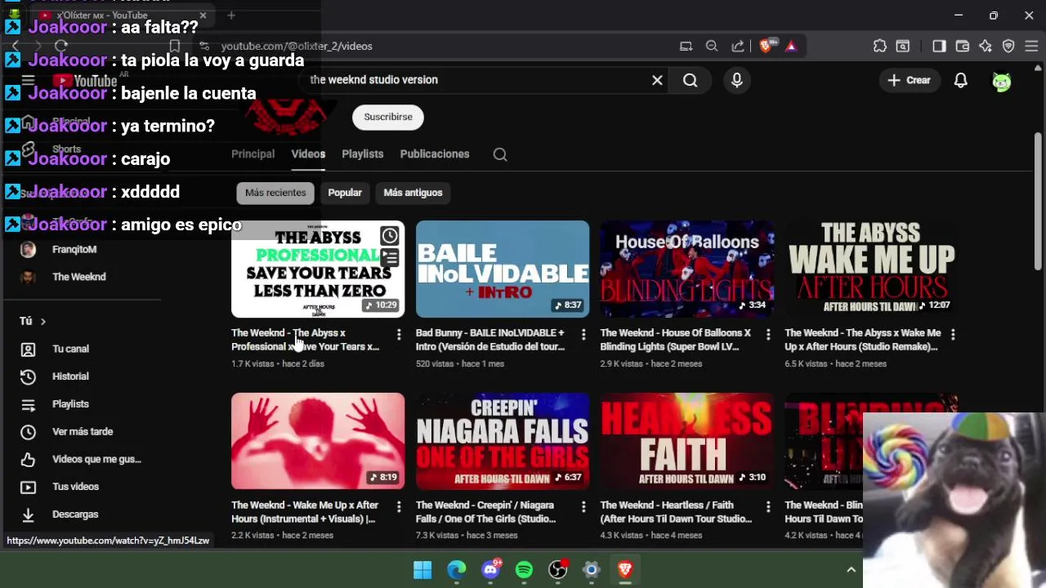
Task: Start voice search with microphone icon
Action: click(x=737, y=80)
